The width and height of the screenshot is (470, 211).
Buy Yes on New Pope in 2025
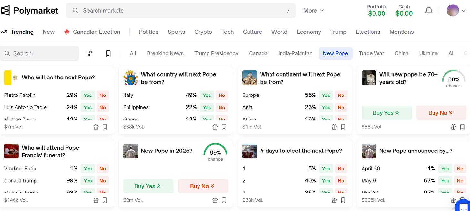(x=148, y=186)
